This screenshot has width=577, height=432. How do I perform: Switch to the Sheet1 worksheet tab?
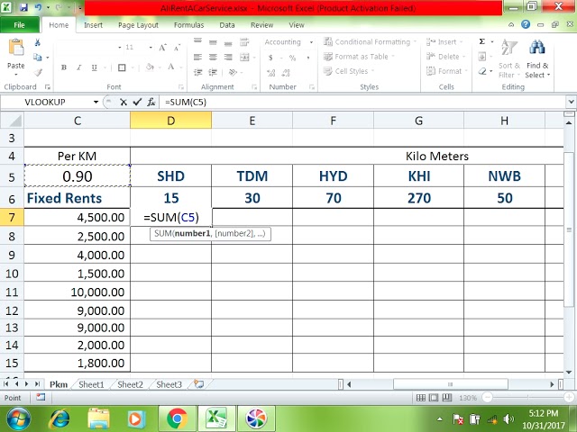point(91,384)
